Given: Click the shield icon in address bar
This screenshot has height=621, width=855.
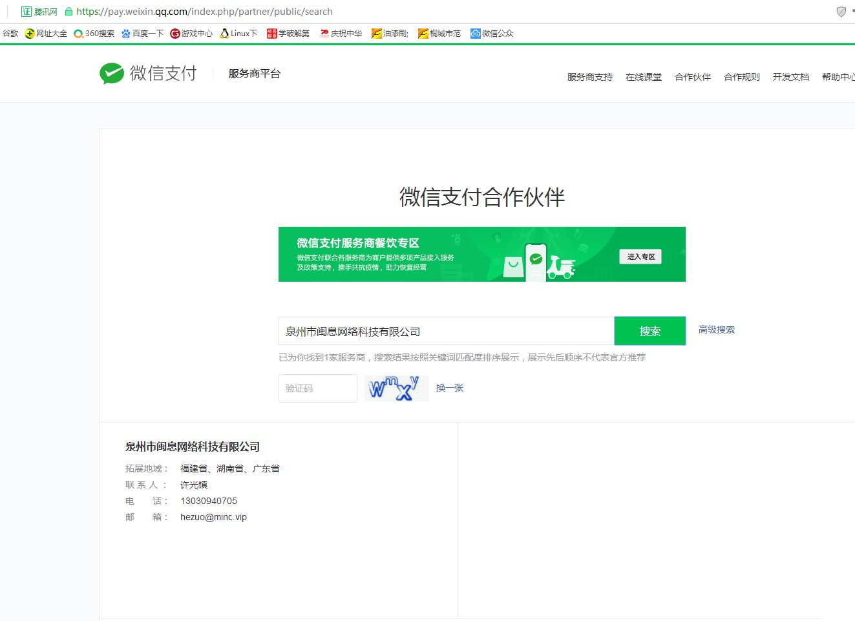Looking at the screenshot, I should (x=841, y=12).
